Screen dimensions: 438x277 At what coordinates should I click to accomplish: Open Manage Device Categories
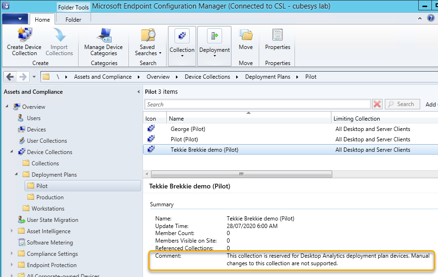tap(104, 36)
